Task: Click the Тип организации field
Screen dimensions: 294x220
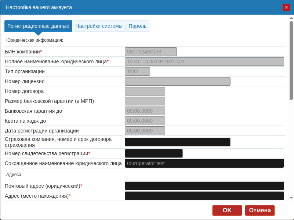Action: (x=137, y=71)
